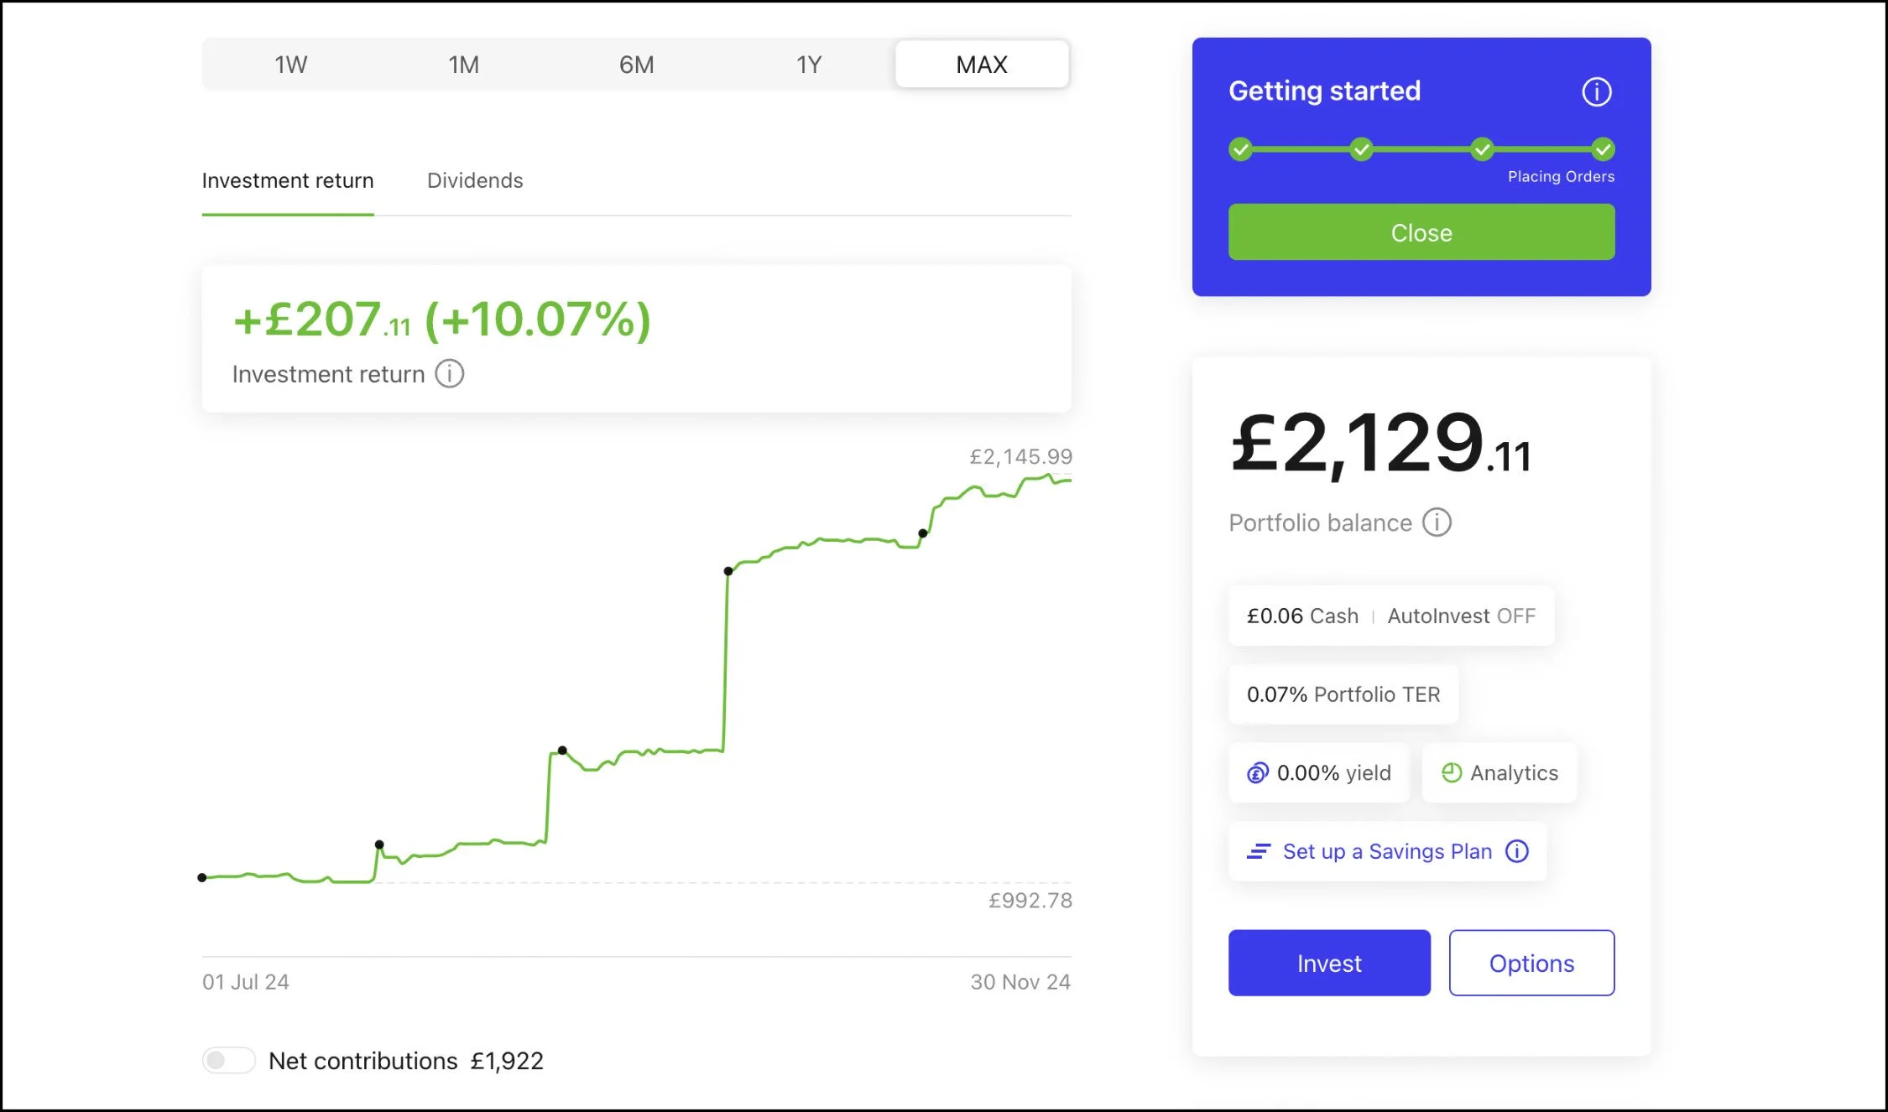This screenshot has height=1112, width=1888.
Task: Select the 1W time range
Action: pos(290,65)
